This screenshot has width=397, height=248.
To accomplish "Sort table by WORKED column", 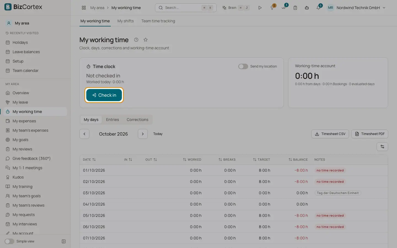I will [192, 160].
